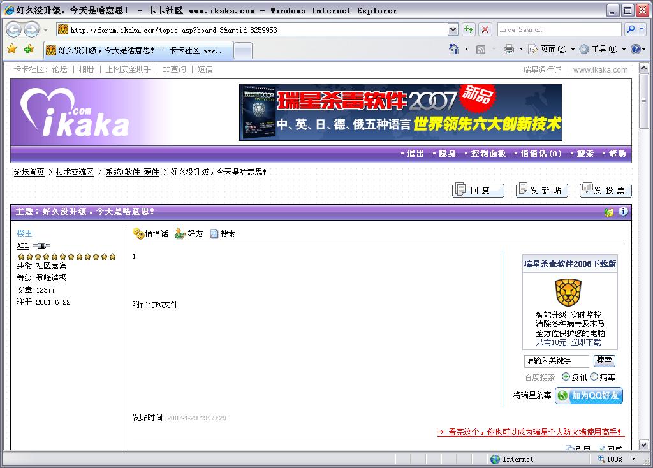Click 帮助 in the purple menu bar

tap(617, 154)
